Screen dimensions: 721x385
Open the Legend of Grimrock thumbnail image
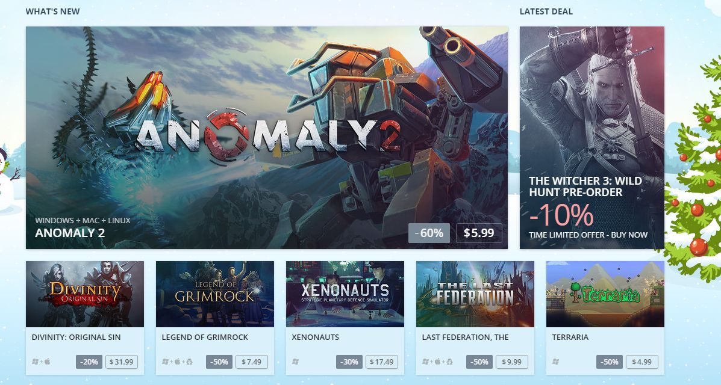point(215,294)
